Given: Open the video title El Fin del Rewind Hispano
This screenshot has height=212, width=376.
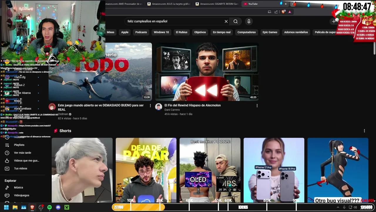Looking at the screenshot, I should coord(192,105).
